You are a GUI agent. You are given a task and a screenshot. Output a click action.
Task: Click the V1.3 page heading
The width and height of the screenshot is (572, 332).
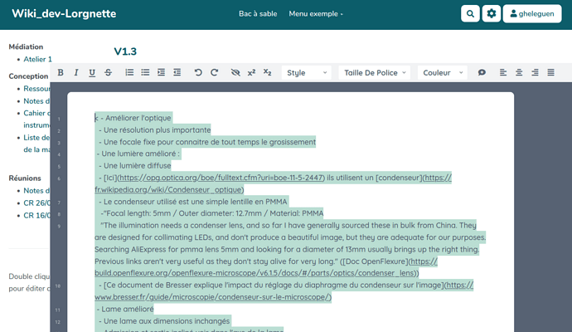[x=125, y=51]
